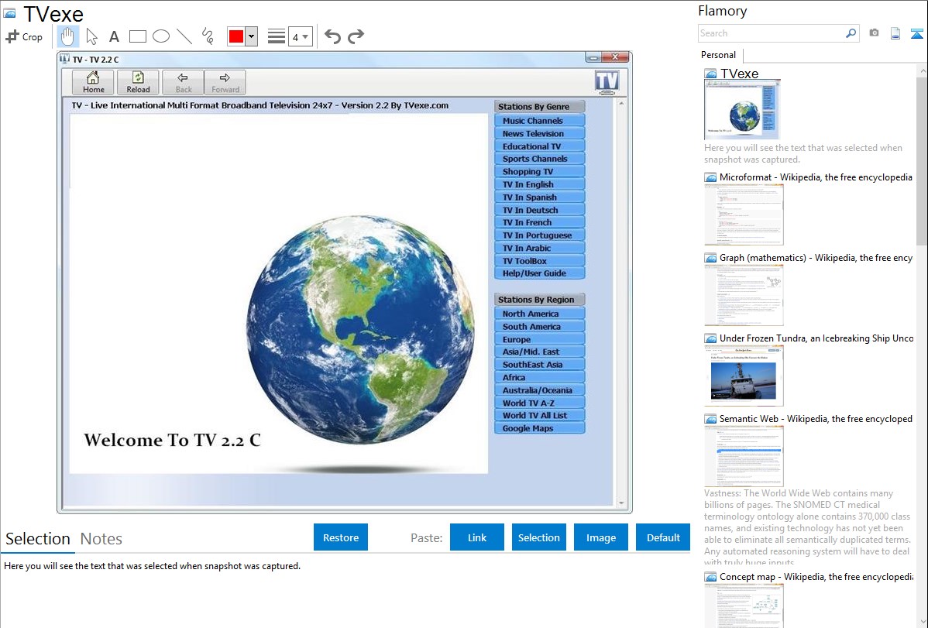Open the line width dropdown showing 4
The height and width of the screenshot is (628, 928).
point(301,36)
